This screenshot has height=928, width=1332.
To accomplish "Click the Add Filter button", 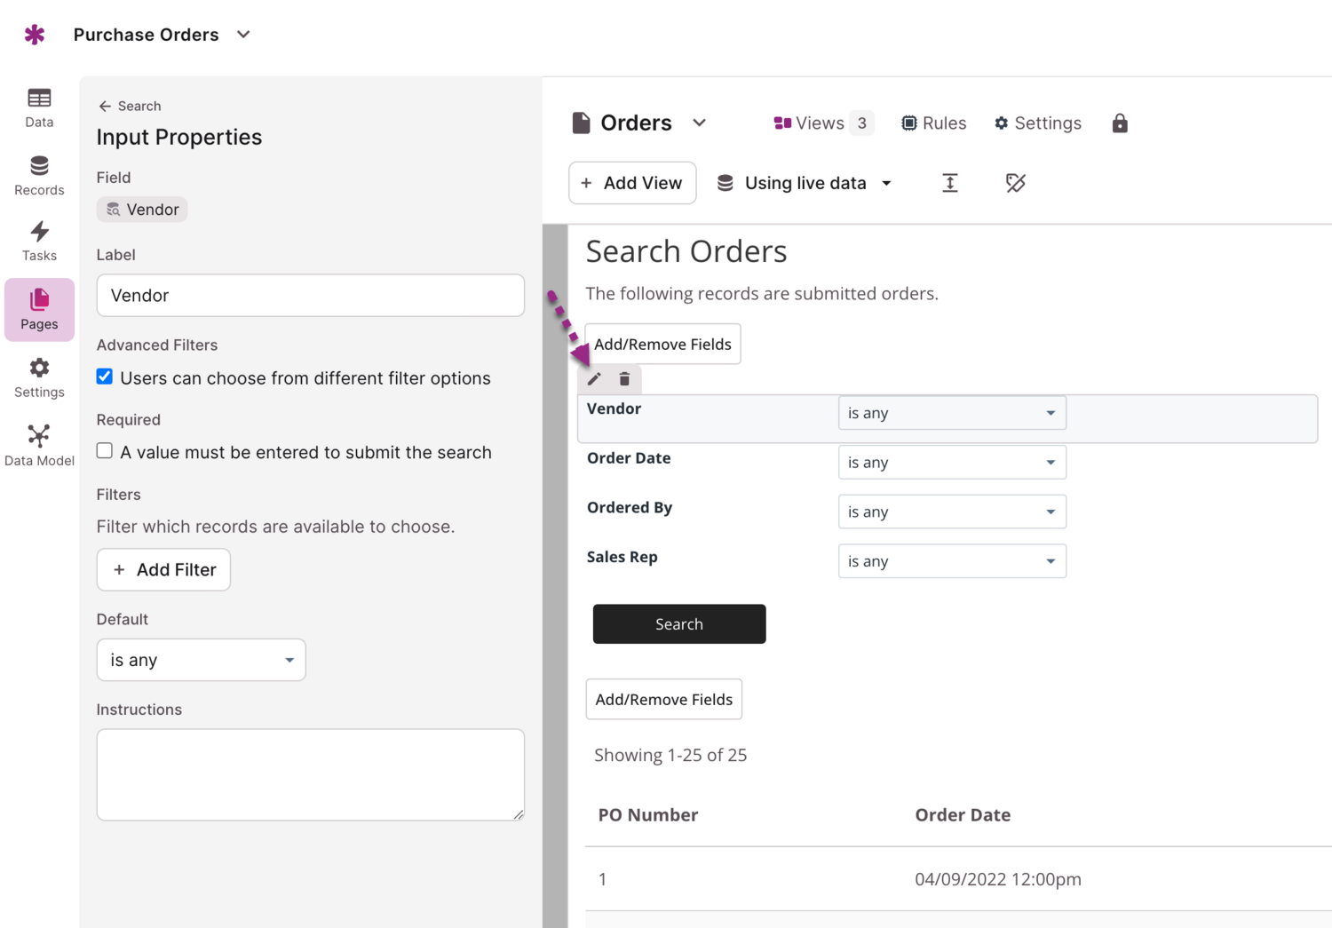I will point(163,569).
